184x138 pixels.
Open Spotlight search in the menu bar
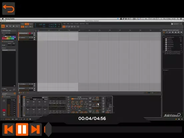click(x=178, y=19)
